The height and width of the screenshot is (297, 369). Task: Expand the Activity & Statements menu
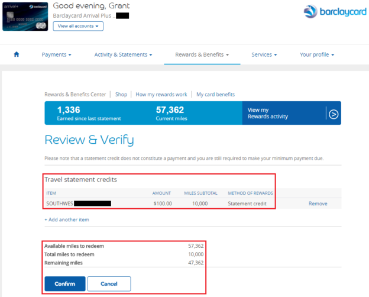point(124,54)
